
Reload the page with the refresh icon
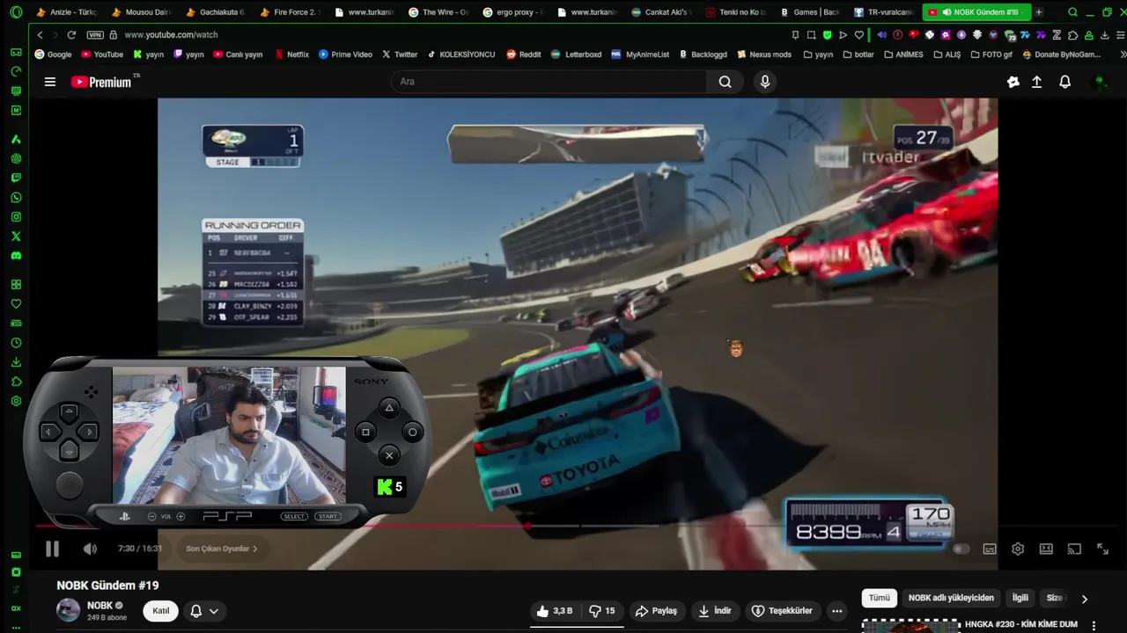click(71, 35)
